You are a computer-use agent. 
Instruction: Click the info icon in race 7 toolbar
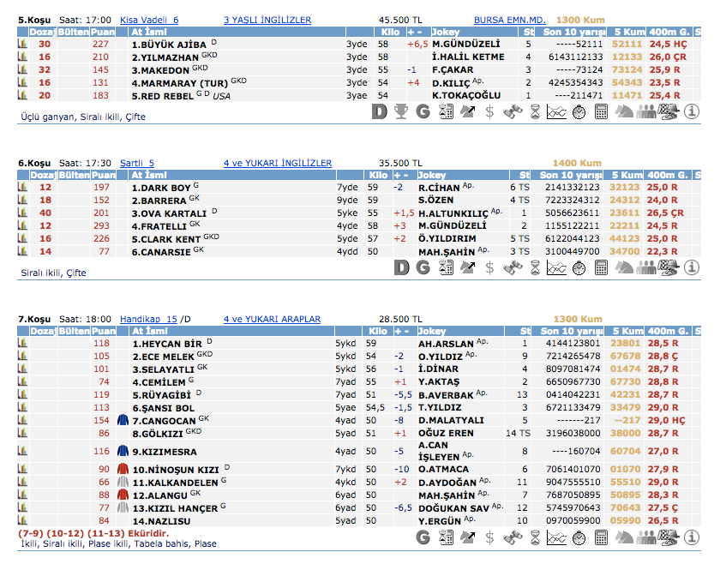point(691,538)
